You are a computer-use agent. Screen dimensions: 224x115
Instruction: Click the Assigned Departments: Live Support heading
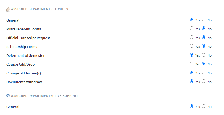44,96
